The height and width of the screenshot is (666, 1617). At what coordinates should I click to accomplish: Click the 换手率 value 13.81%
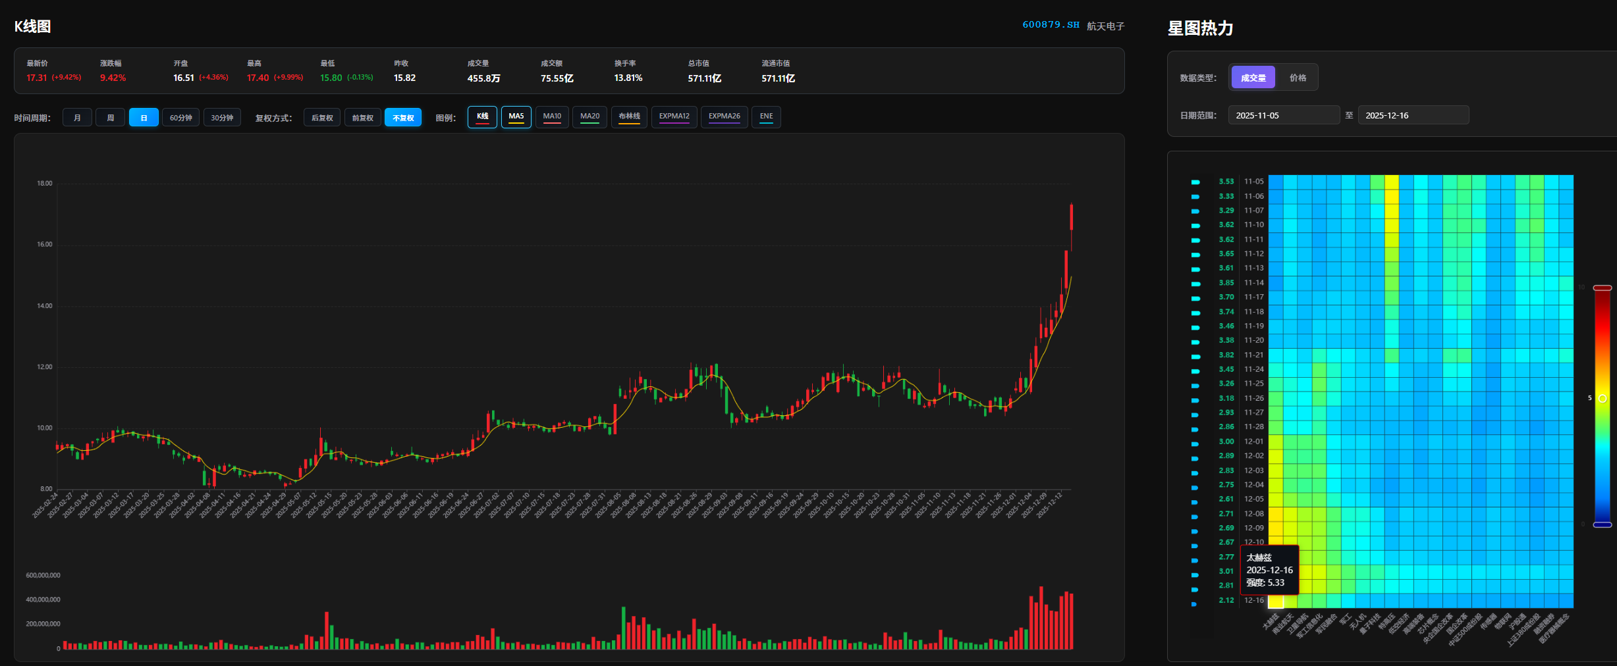pyautogui.click(x=628, y=78)
